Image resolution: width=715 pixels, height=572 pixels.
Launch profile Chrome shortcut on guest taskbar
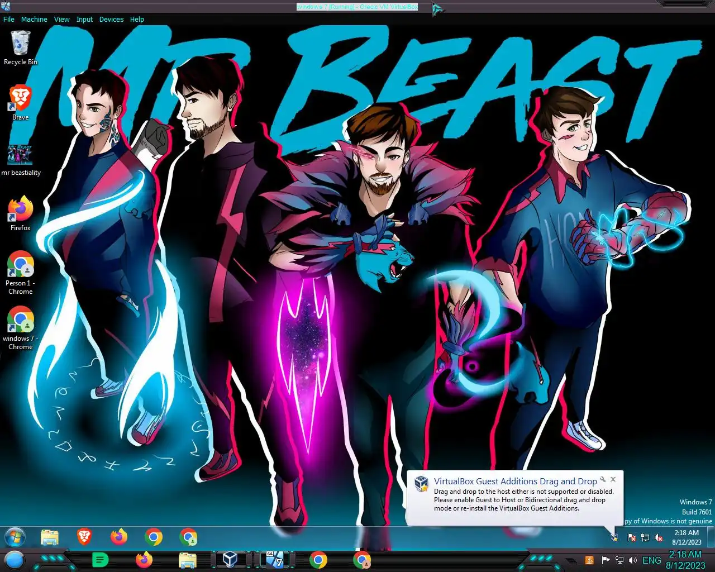point(188,537)
